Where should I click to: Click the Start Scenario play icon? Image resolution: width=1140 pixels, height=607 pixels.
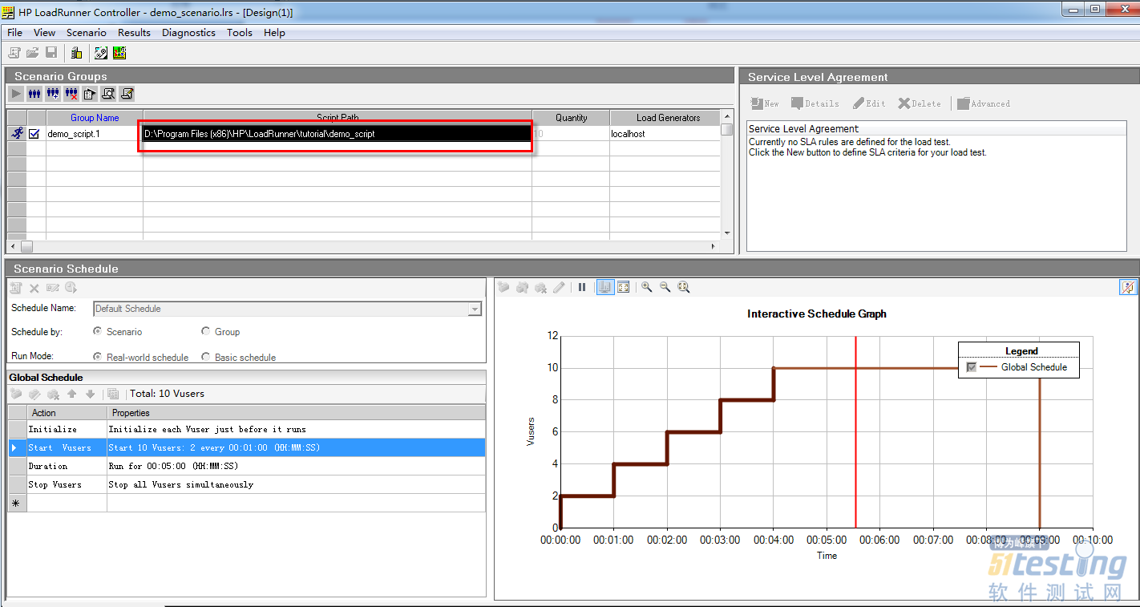(x=16, y=94)
